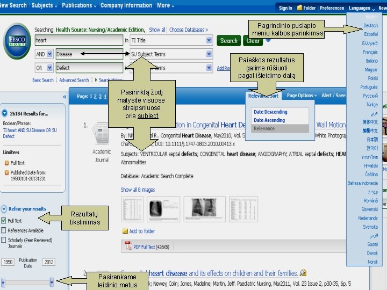
Task: Click the preview icon beside the second result title
Action: (x=303, y=272)
